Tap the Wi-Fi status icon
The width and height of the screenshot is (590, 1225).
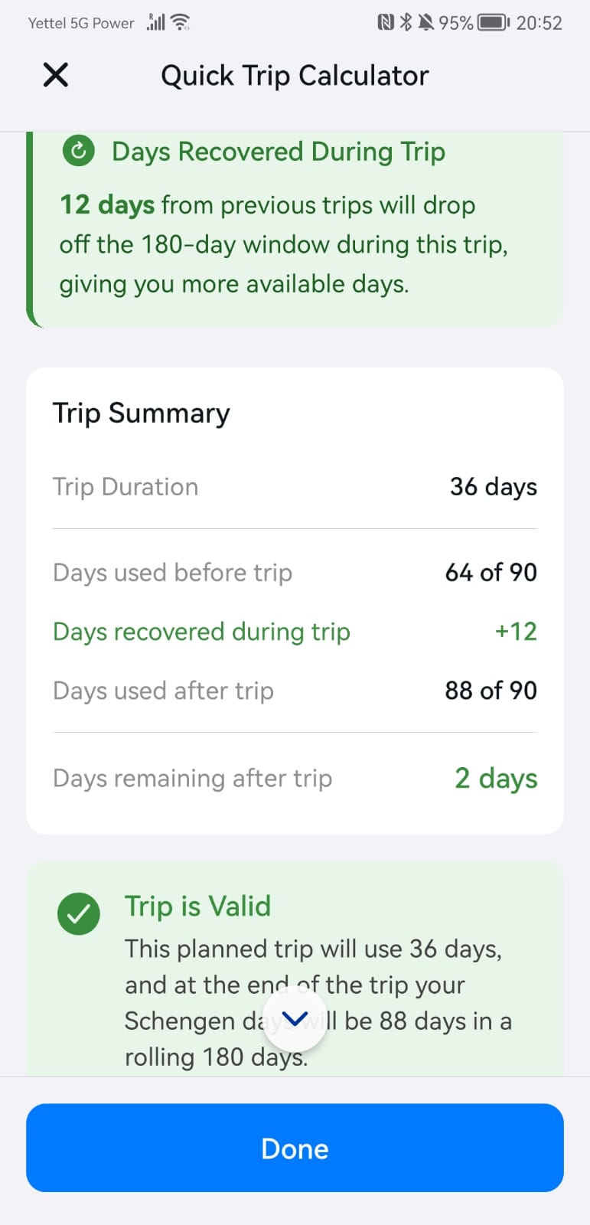[181, 22]
